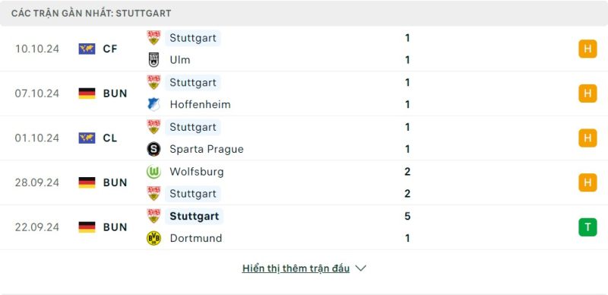Click the H badge for Ulm match

(587, 49)
